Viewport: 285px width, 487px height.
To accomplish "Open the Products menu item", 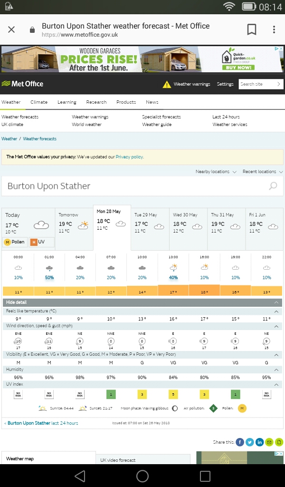I will click(x=126, y=102).
